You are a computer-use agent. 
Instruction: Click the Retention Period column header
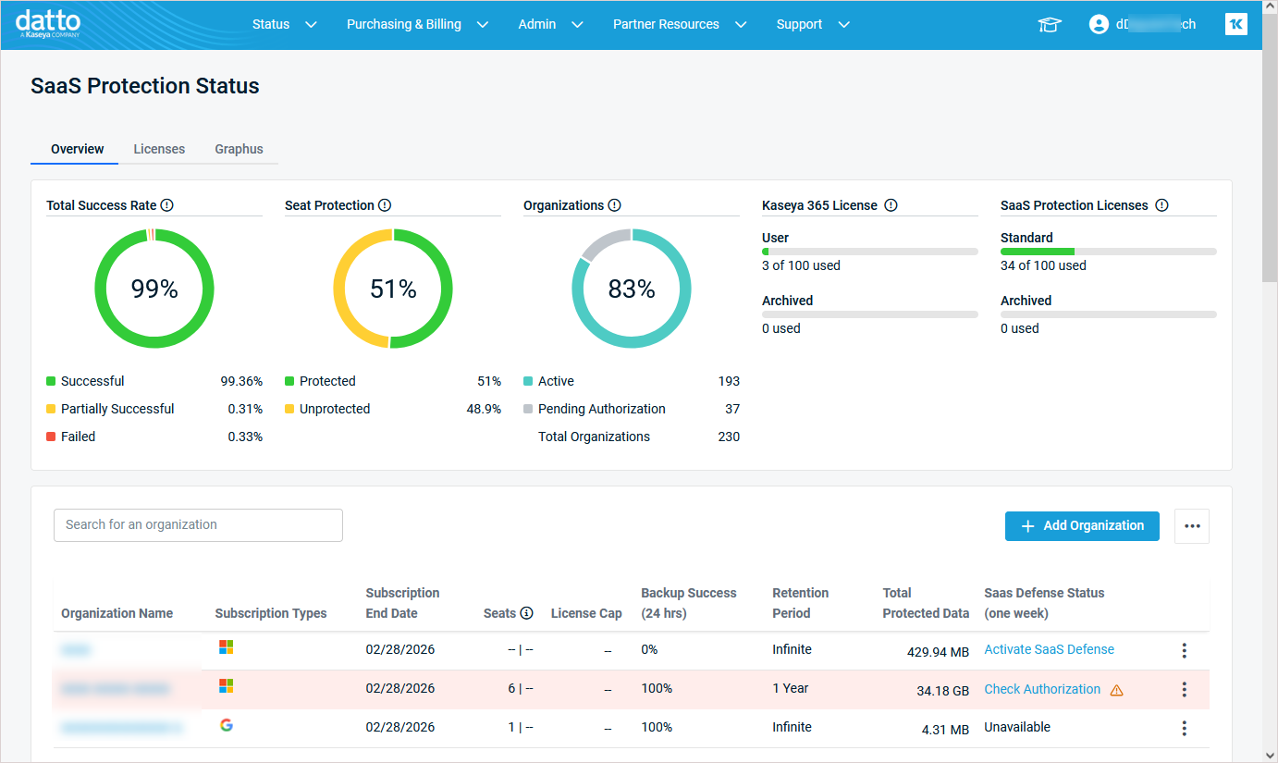click(801, 603)
